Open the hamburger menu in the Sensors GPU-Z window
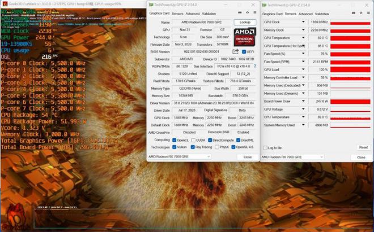This screenshot has width=374, height=232. [368, 13]
